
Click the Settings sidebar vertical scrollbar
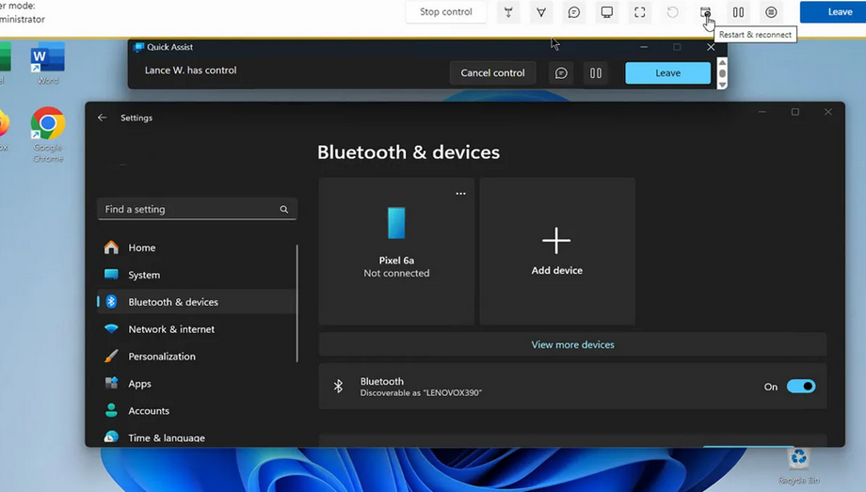coord(297,303)
